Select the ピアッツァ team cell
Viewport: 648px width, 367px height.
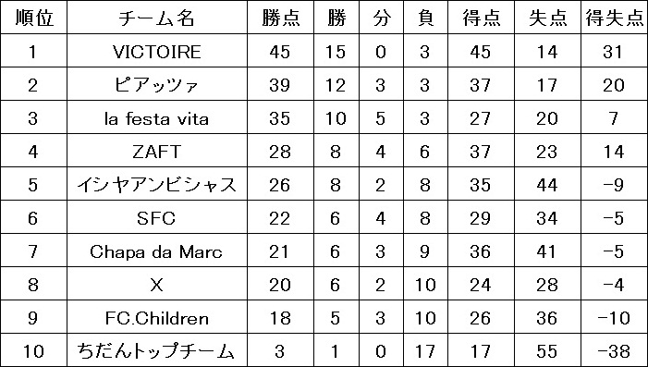click(x=157, y=84)
